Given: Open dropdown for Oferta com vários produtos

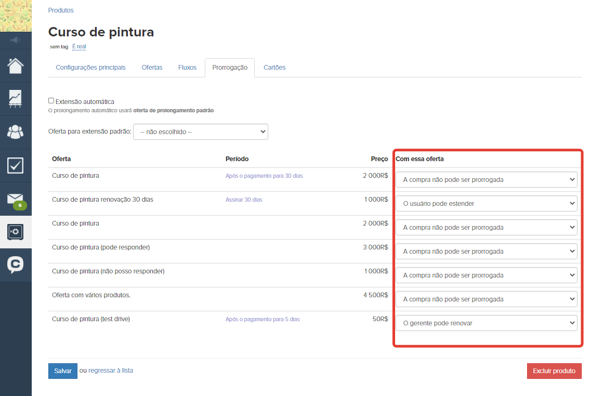Looking at the screenshot, I should pyautogui.click(x=486, y=299).
